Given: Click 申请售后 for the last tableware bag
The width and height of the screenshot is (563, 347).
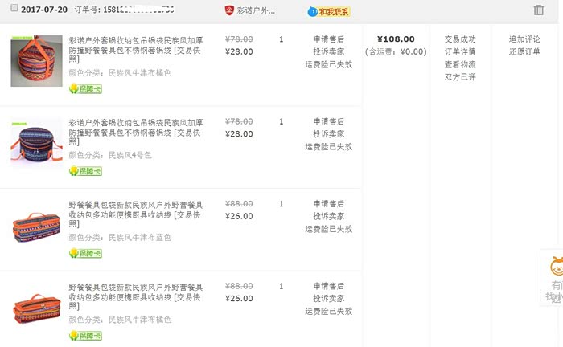Looking at the screenshot, I should pyautogui.click(x=328, y=286).
